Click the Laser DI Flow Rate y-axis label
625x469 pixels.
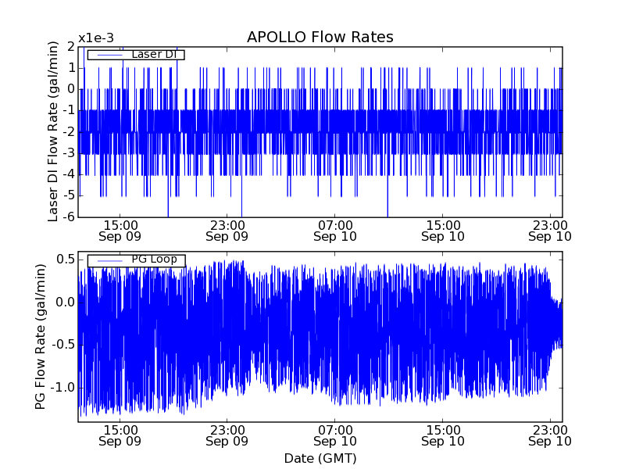53,131
